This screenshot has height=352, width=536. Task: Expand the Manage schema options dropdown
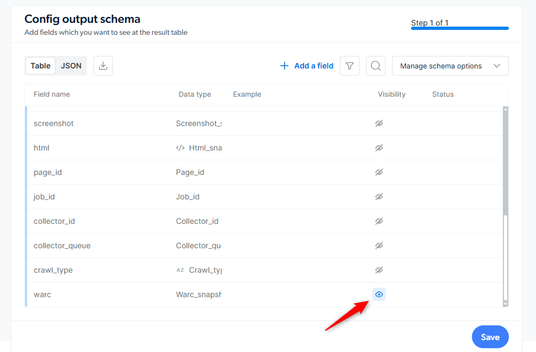(450, 66)
